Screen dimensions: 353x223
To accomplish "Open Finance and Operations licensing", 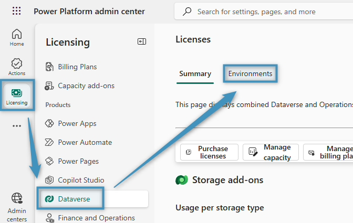I will click(x=96, y=218).
